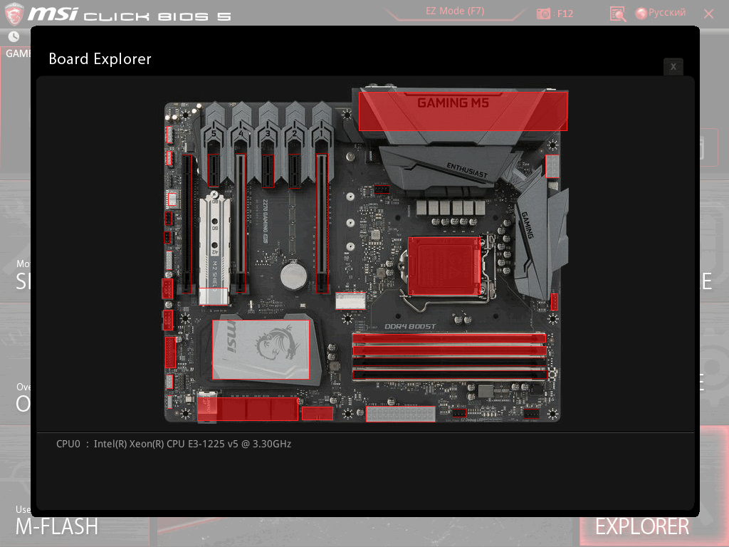
Task: Click the header at board's bottom-right corner
Action: [531, 414]
